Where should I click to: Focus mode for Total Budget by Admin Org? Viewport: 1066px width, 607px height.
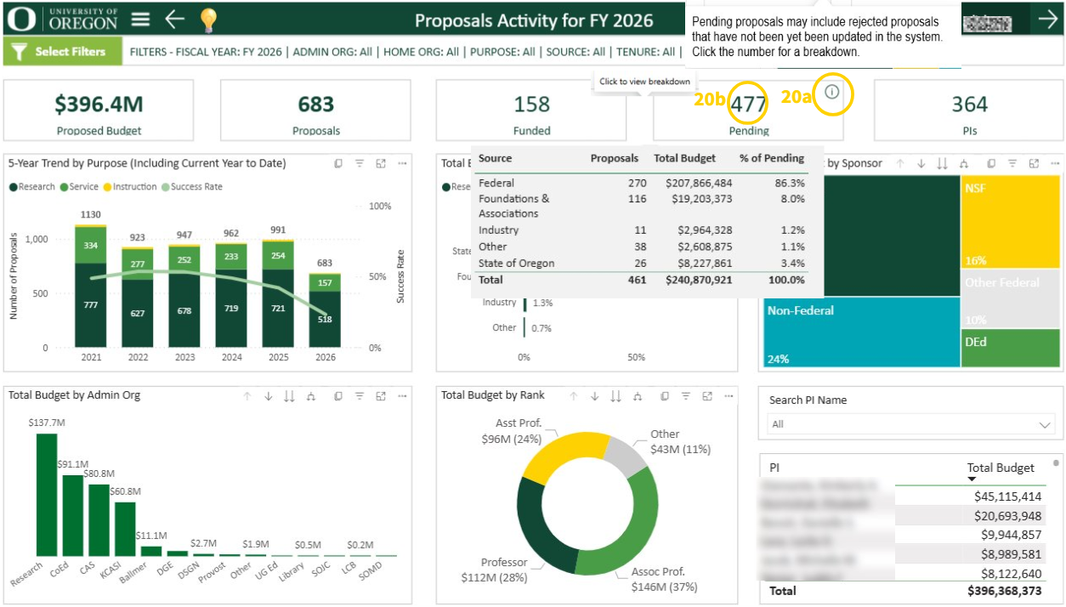point(381,396)
